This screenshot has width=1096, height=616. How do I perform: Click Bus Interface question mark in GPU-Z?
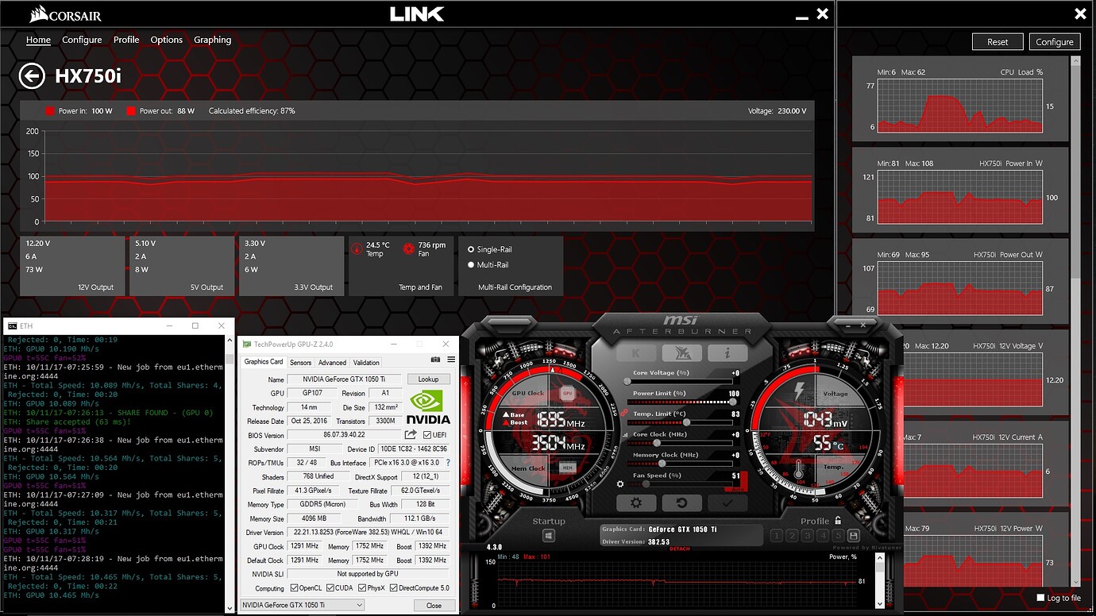point(448,463)
